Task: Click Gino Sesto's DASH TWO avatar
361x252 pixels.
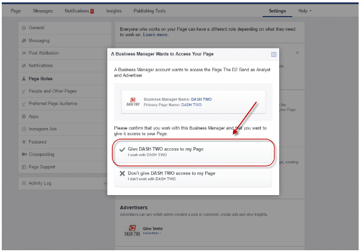Action: click(x=132, y=231)
